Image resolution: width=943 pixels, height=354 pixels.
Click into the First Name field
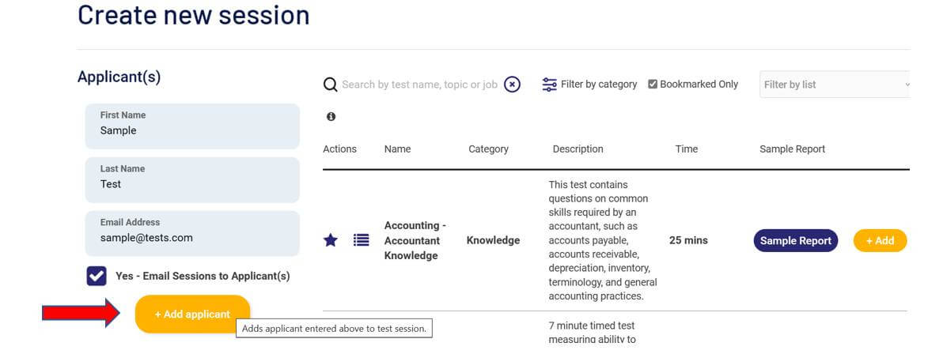click(192, 126)
